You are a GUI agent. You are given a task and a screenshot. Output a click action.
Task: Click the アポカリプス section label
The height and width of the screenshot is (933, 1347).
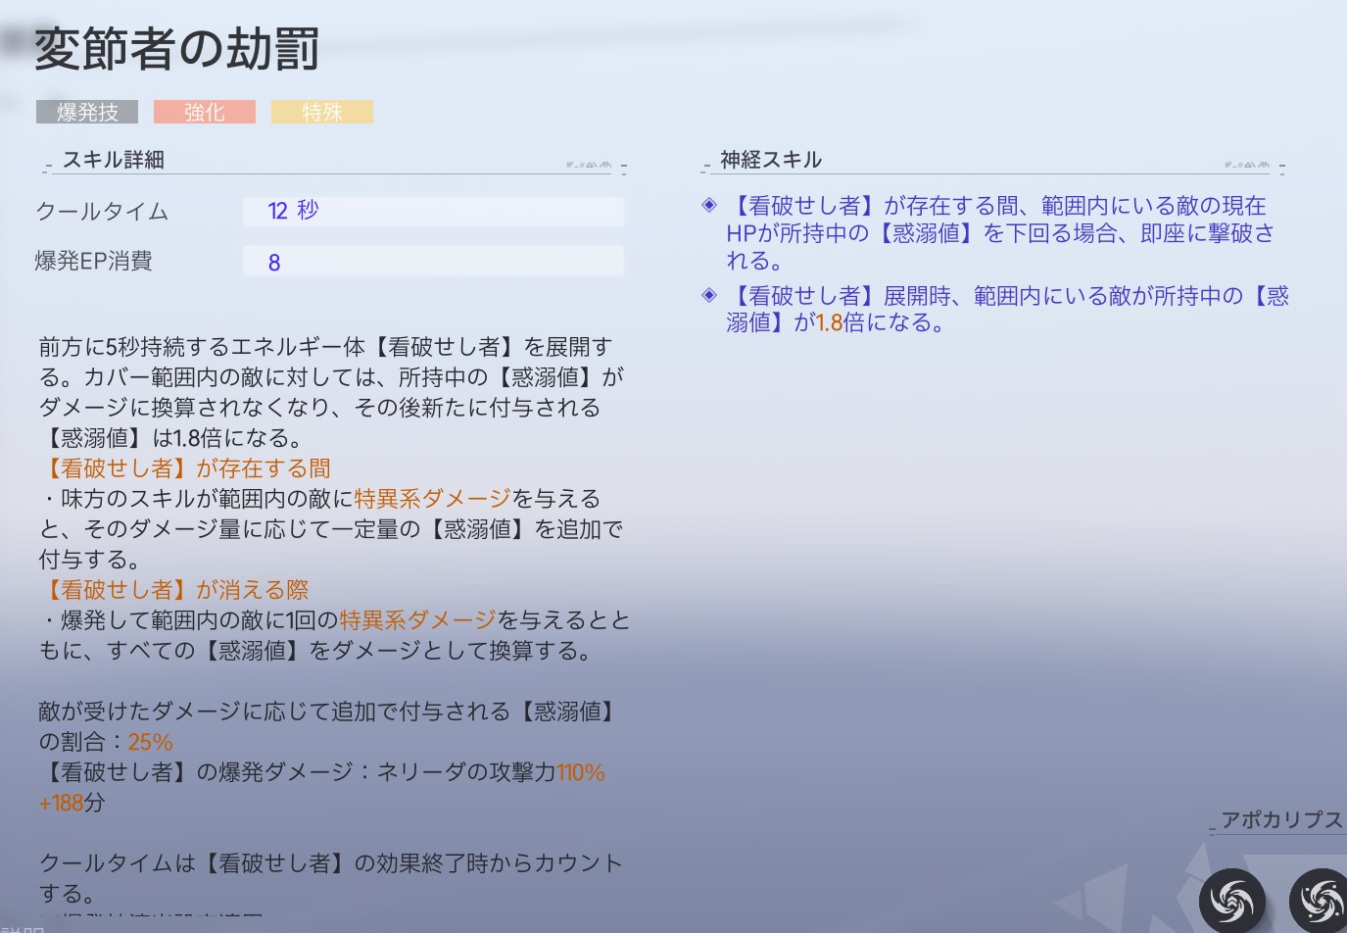1281,820
